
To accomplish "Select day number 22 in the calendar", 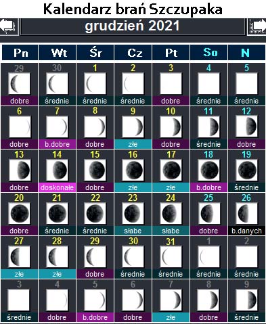I will pyautogui.click(x=95, y=198).
